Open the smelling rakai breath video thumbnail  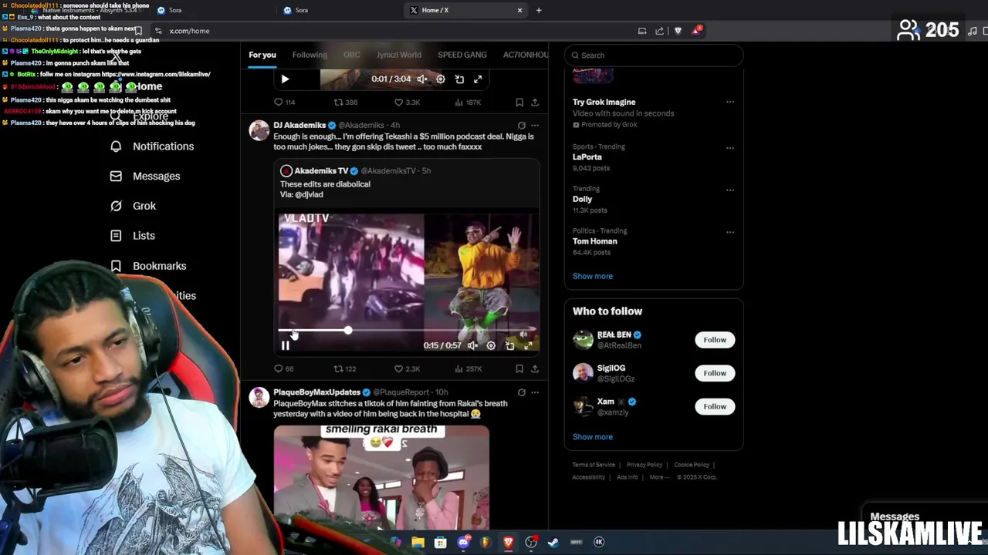point(381,476)
